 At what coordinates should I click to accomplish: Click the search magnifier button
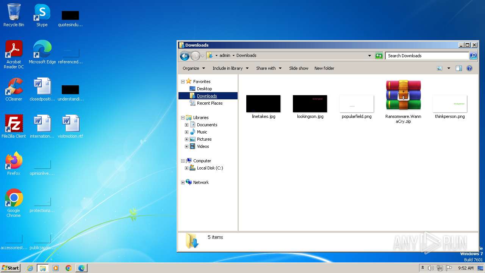click(473, 56)
